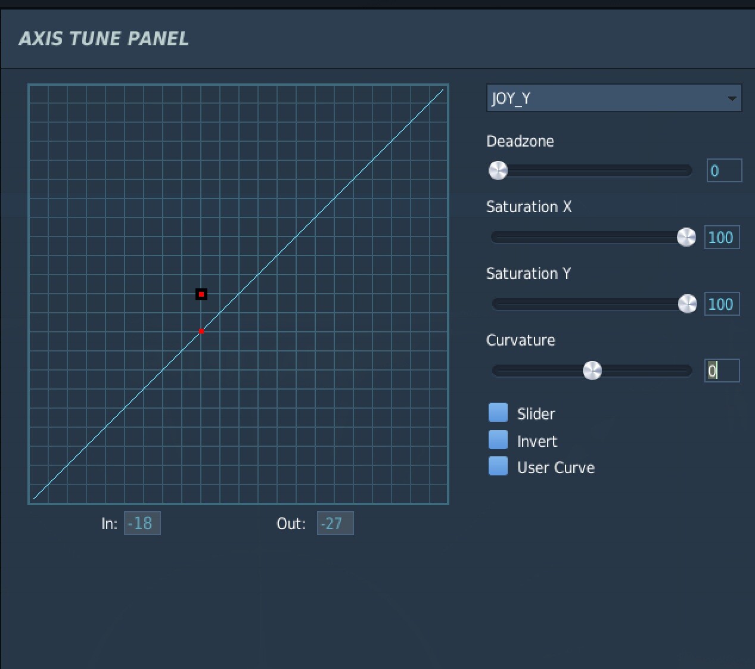This screenshot has height=669, width=755.
Task: Click the dropdown arrow beside JOY_Y
Action: 732,98
